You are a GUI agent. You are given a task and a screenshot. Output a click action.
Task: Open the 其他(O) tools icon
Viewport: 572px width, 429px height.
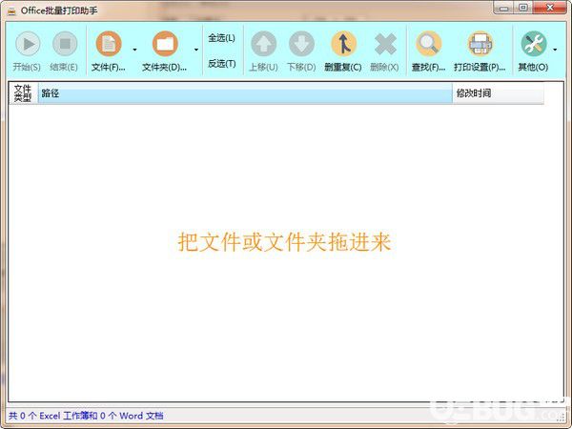point(534,44)
